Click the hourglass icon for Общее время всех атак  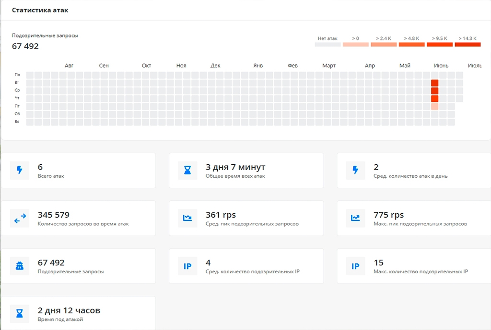coord(187,171)
